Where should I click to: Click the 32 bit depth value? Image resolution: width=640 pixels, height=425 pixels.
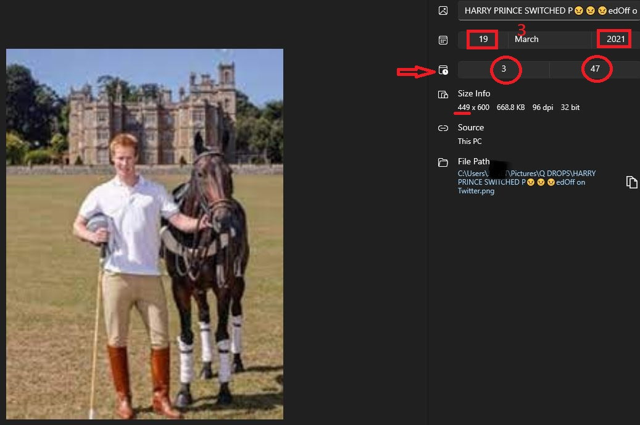570,107
